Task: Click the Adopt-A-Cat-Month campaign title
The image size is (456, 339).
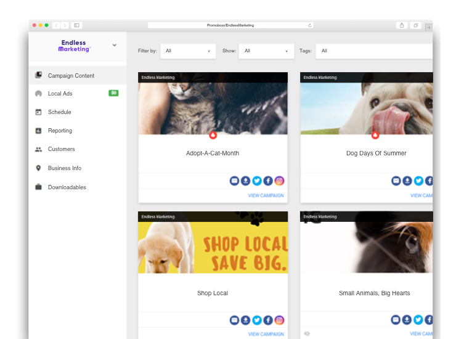Action: [x=213, y=153]
